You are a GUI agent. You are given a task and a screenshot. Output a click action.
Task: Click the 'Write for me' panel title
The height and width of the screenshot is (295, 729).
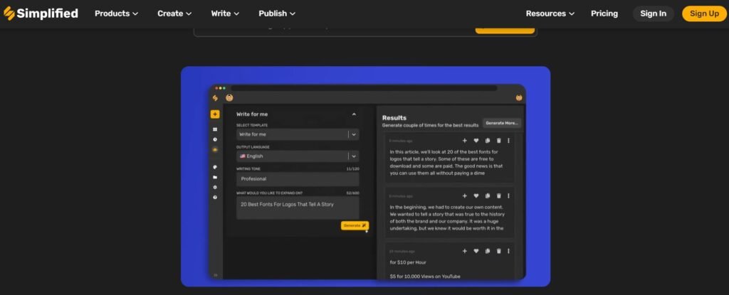tap(252, 114)
